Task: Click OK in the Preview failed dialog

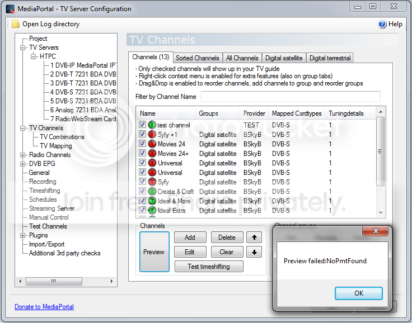Action: pos(359,293)
